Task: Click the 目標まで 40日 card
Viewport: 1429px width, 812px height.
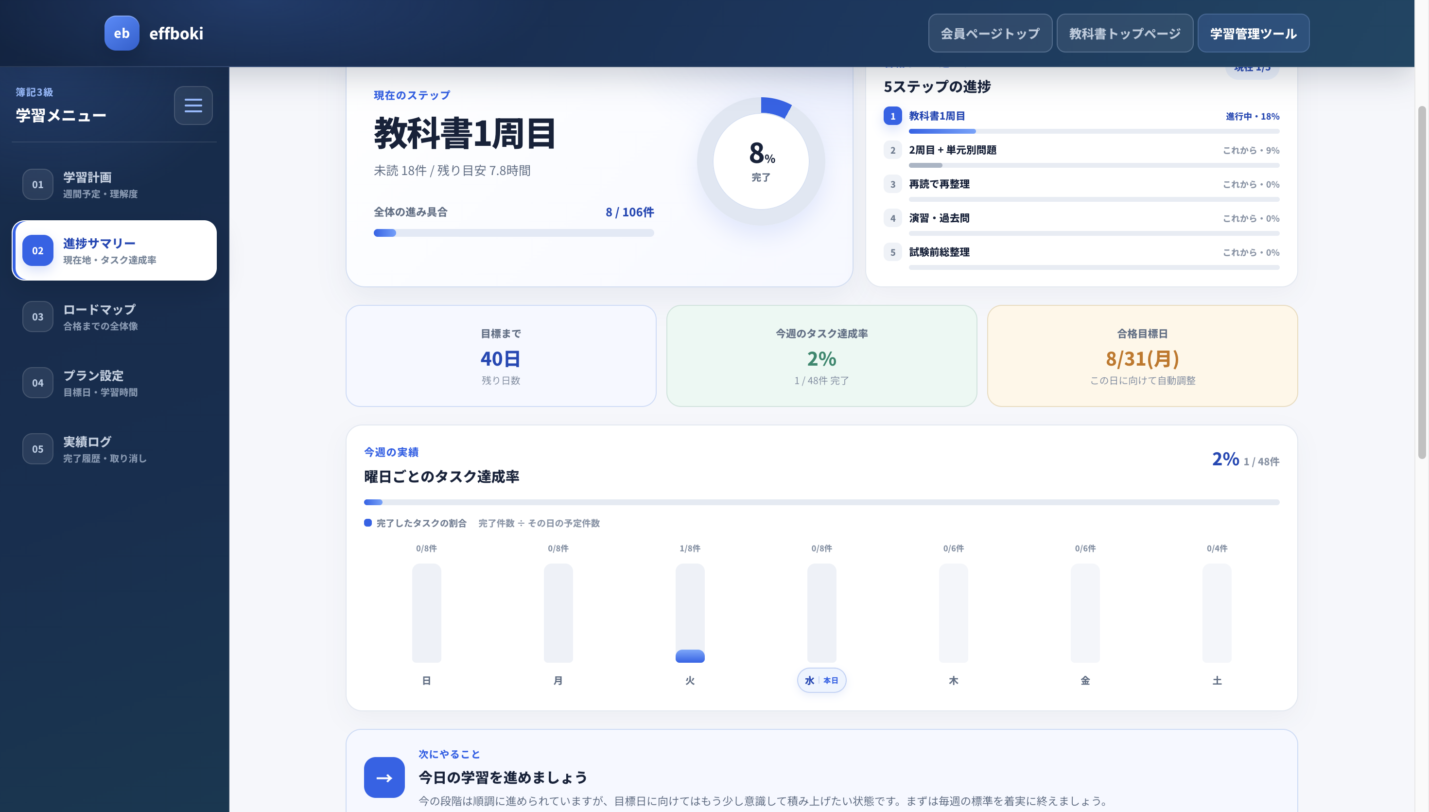Action: [x=501, y=356]
